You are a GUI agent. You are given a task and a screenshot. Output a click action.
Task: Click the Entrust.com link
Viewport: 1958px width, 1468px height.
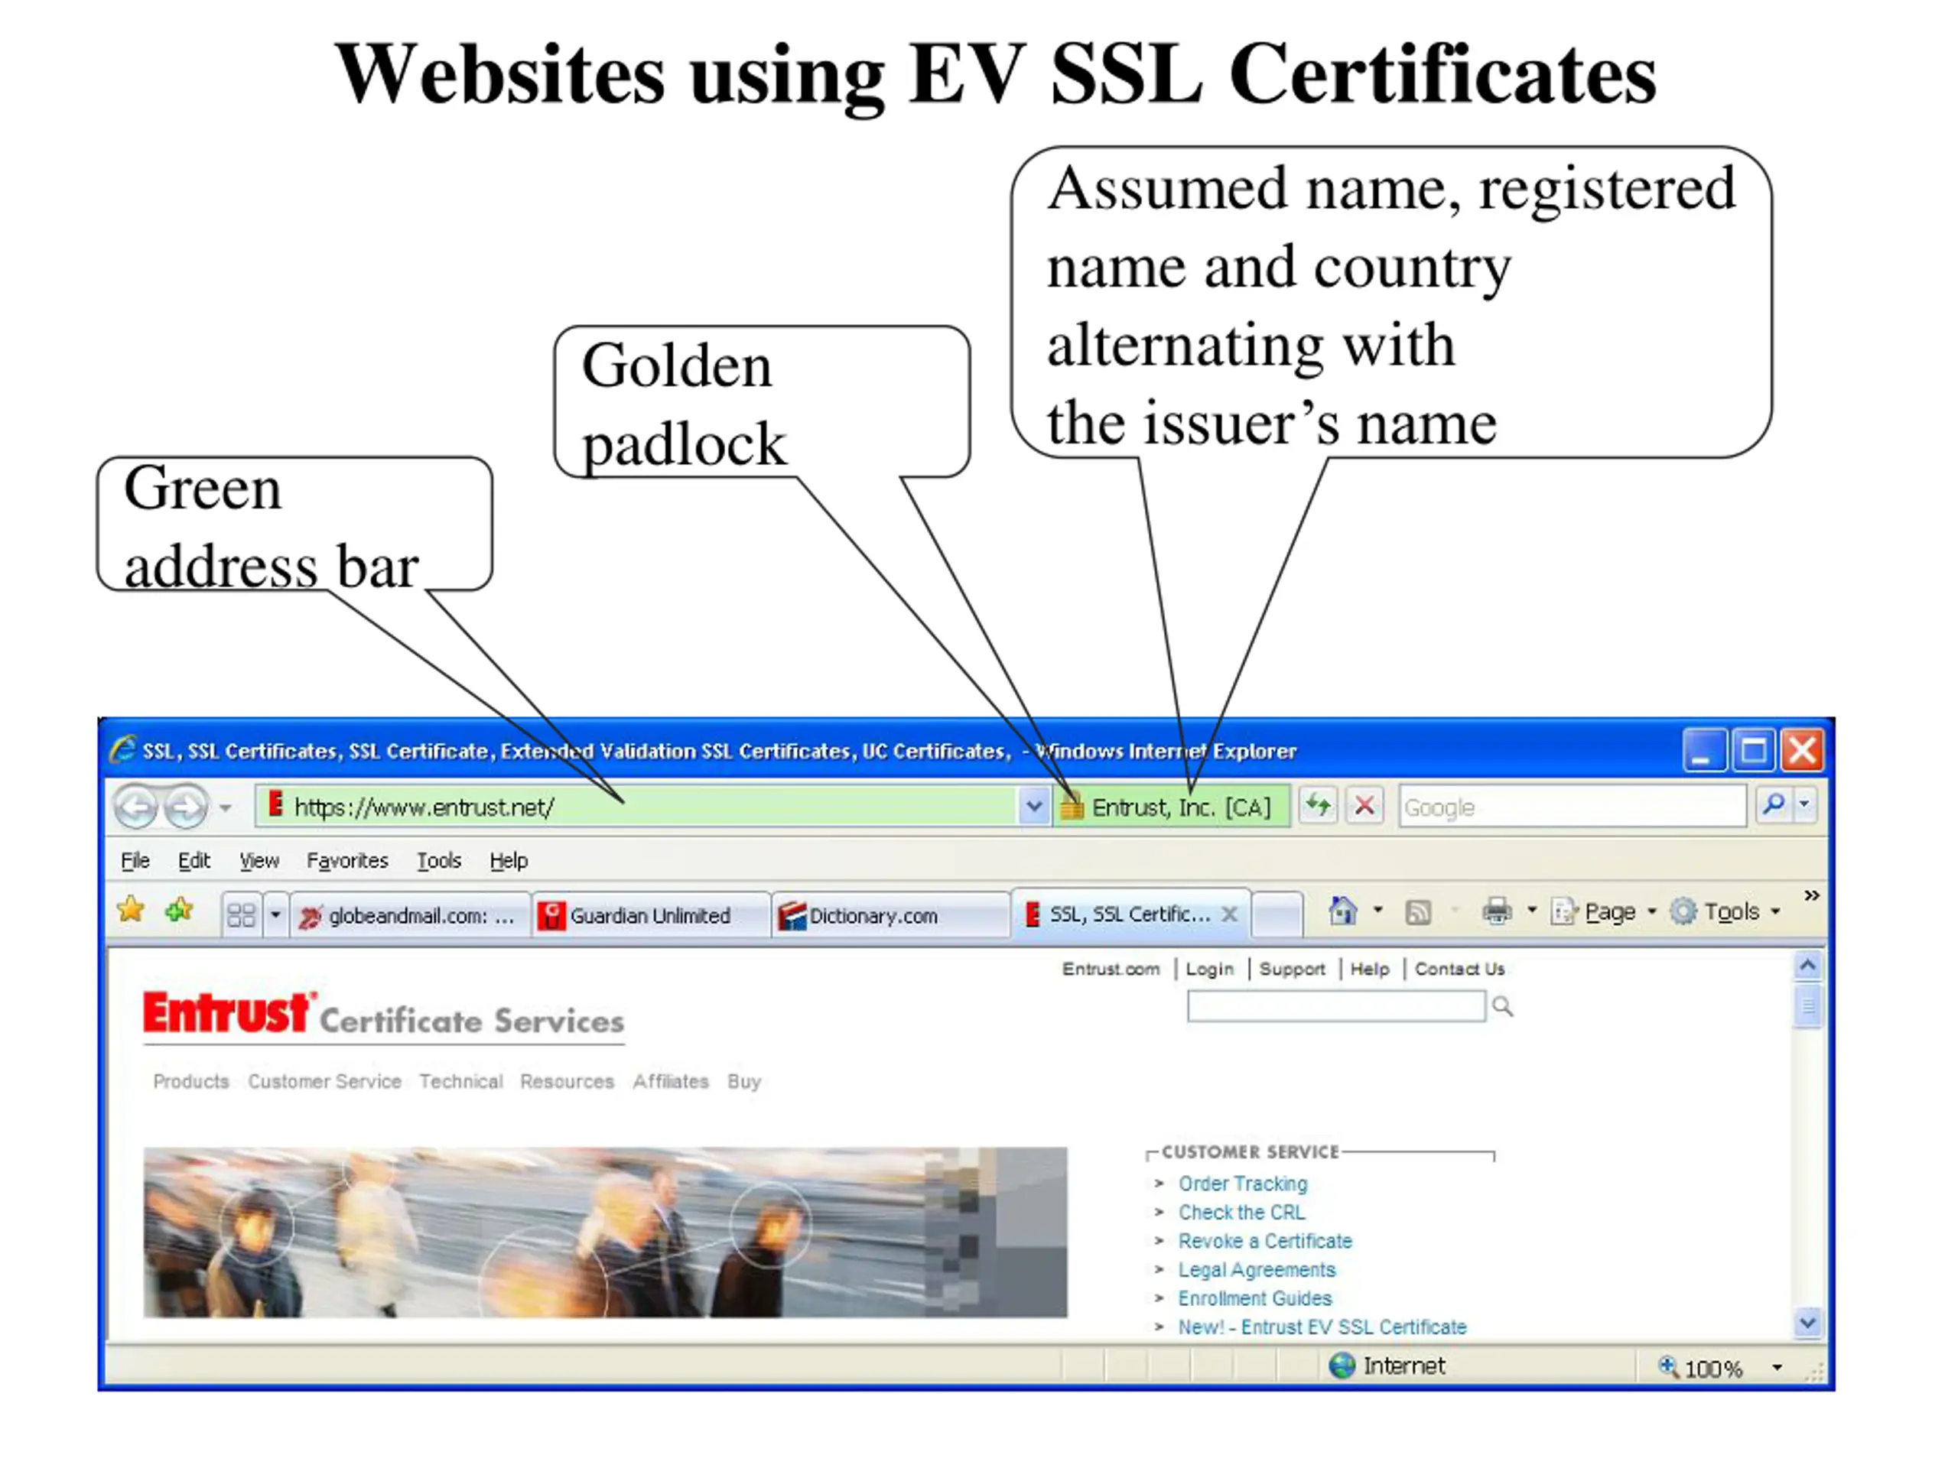pyautogui.click(x=1111, y=969)
